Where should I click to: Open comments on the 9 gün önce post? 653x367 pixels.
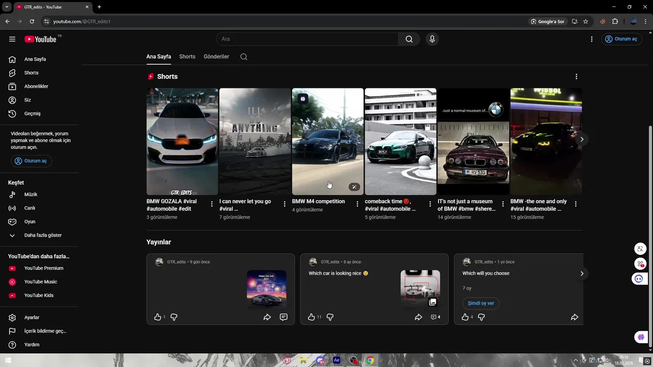coord(284,317)
